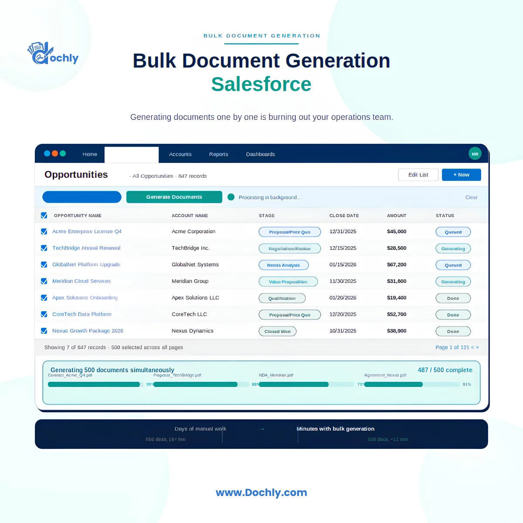Sort by the Close Date column header
Screen dimensions: 523x523
tap(344, 216)
